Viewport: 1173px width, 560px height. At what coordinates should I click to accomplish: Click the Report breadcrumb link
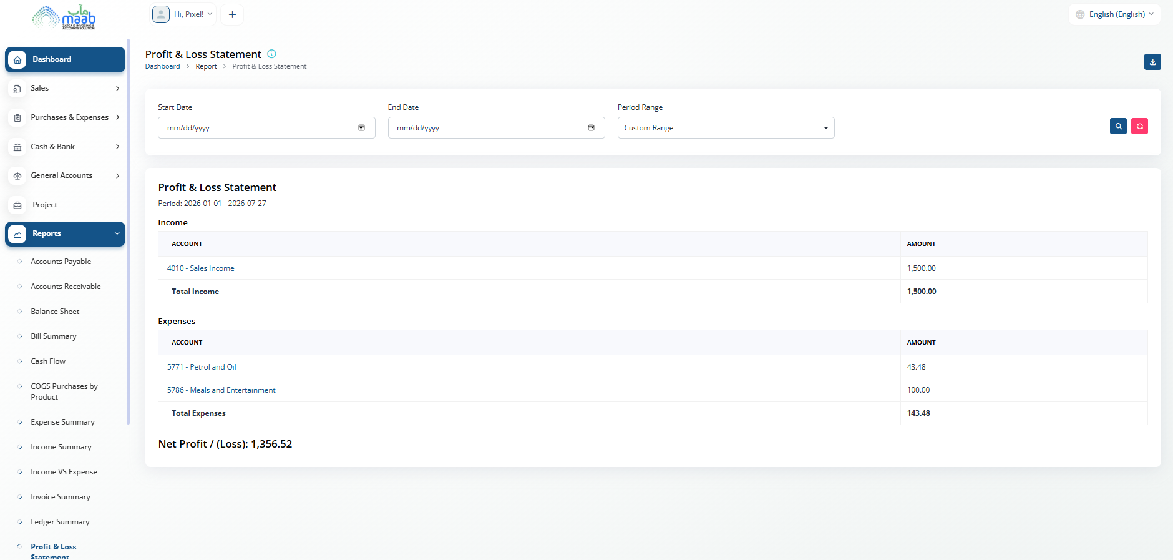tap(206, 66)
